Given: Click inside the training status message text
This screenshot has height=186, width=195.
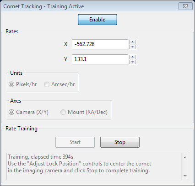Looking at the screenshot, I should point(79,164).
